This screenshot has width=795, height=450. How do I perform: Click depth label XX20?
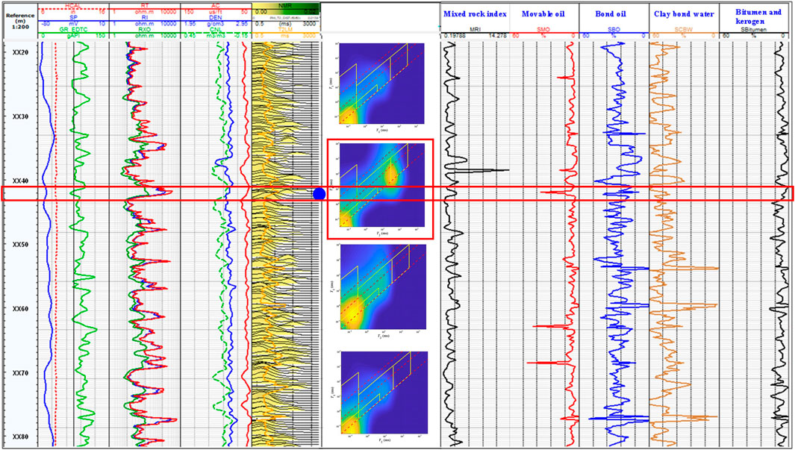[20, 53]
